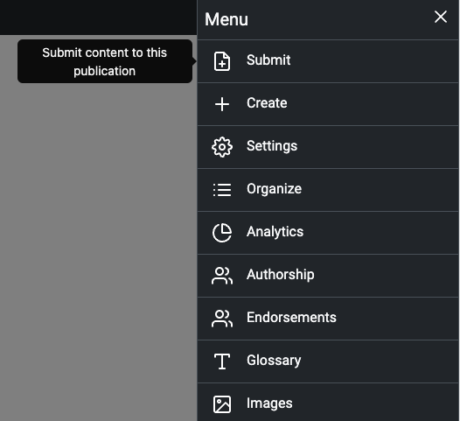Close the Menu panel
This screenshot has height=421, width=460.
(441, 17)
